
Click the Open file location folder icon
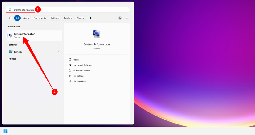[x=70, y=70]
